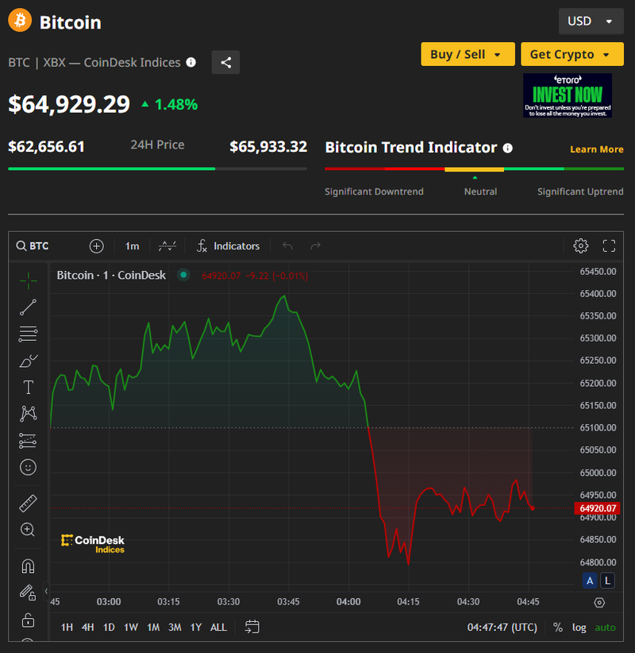Toggle log scale on price axis
The height and width of the screenshot is (653, 635).
[x=579, y=628]
